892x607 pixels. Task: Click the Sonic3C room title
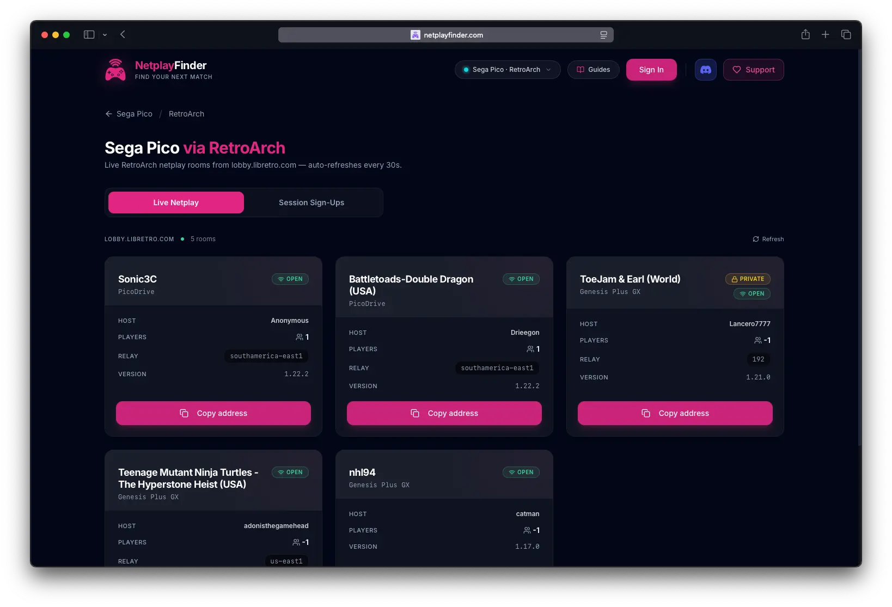pyautogui.click(x=137, y=279)
